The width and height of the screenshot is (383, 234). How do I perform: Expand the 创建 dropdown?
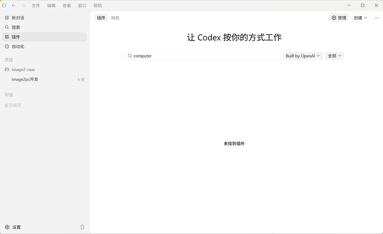pos(361,18)
